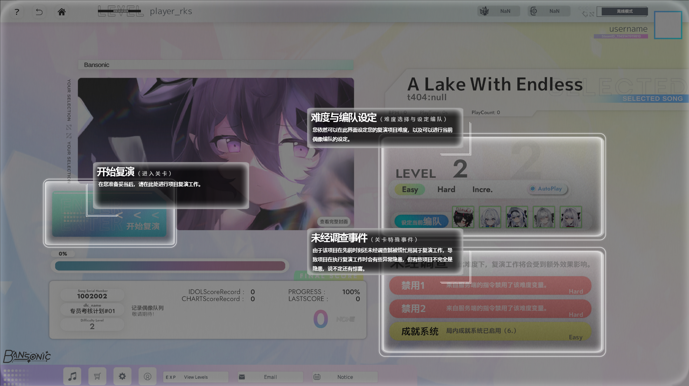Click the t404:null subtitle
Screen dimensions: 689x386
(x=427, y=97)
